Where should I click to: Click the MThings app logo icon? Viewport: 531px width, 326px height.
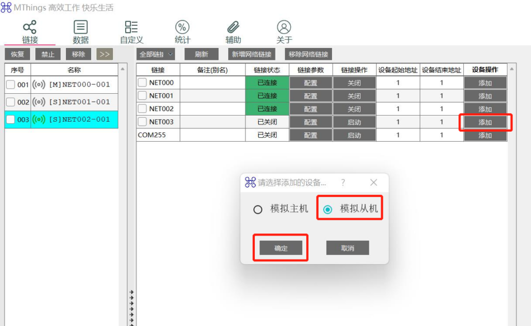point(6,7)
